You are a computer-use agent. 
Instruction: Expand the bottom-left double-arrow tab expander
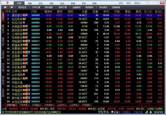3,105
